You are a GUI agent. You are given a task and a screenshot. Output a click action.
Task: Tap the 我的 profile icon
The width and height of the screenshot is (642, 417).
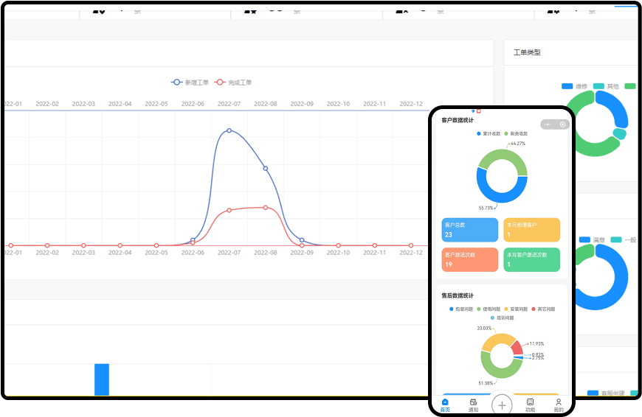[x=559, y=402]
